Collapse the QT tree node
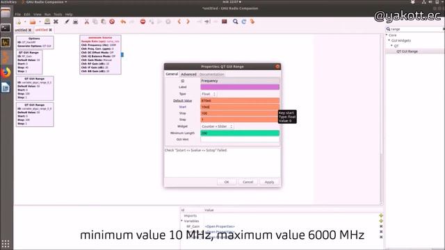The image size is (445, 250). point(391,46)
